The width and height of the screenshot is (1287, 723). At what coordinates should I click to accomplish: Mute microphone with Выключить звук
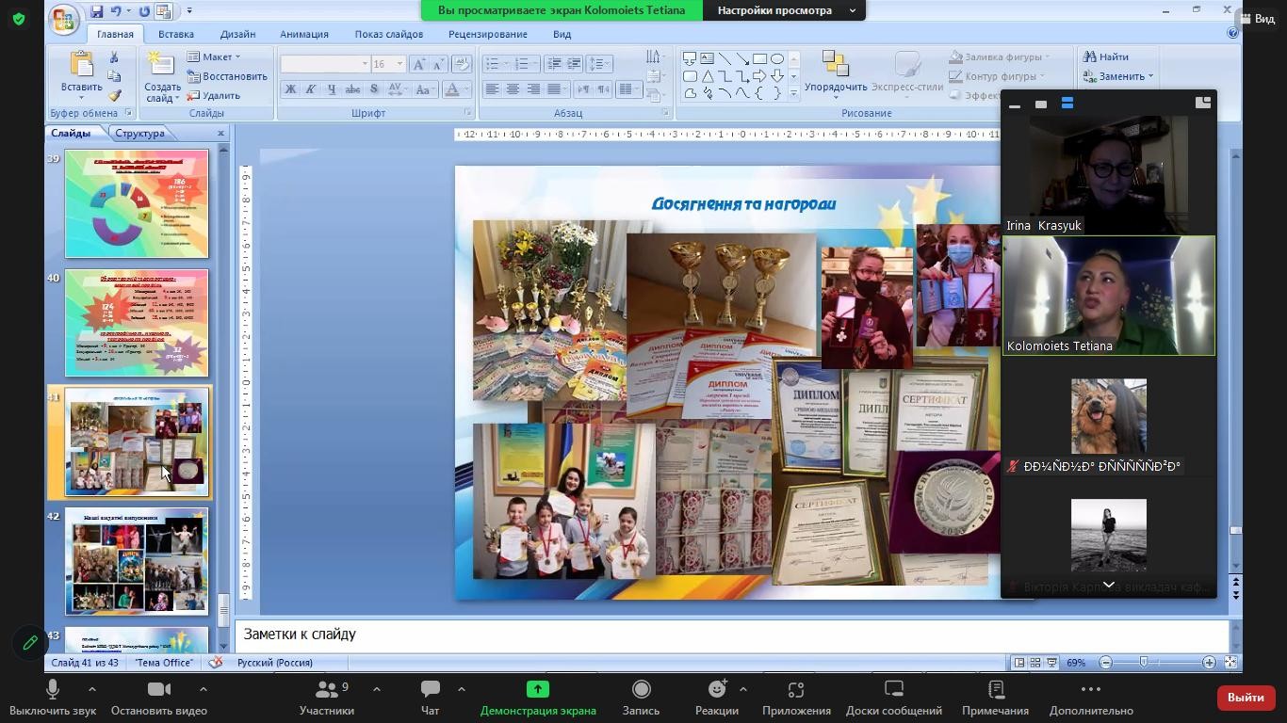point(53,690)
